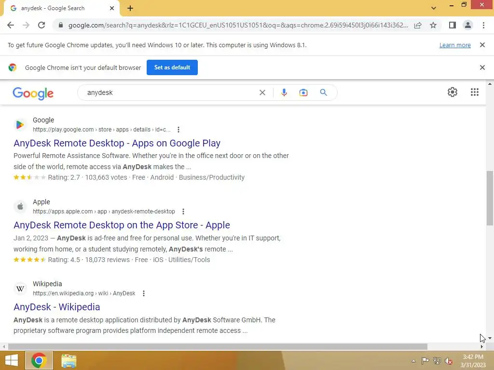Go to the Google logo homepage

[x=33, y=93]
